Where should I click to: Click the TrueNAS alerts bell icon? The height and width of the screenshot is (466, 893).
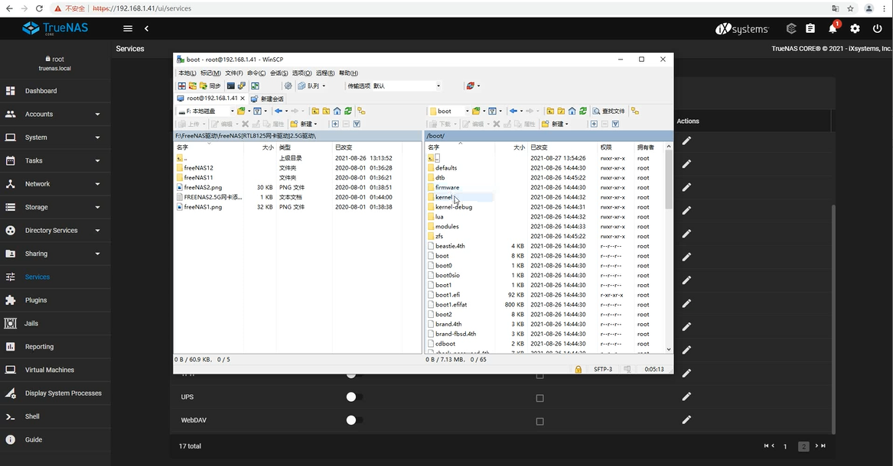(833, 29)
